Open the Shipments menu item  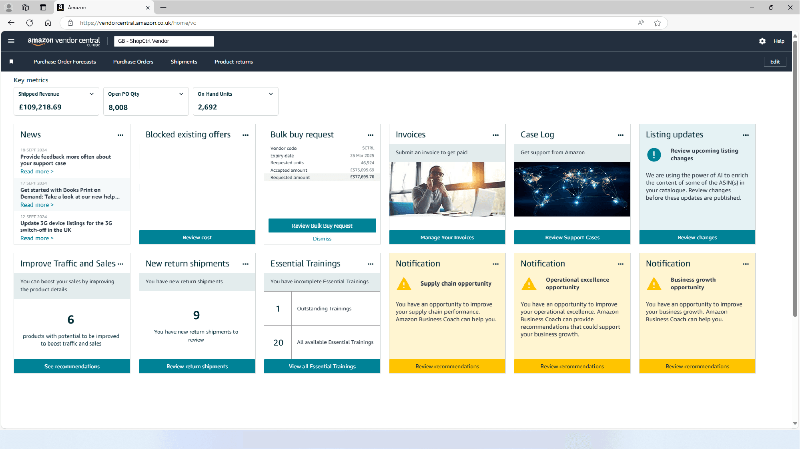[184, 62]
